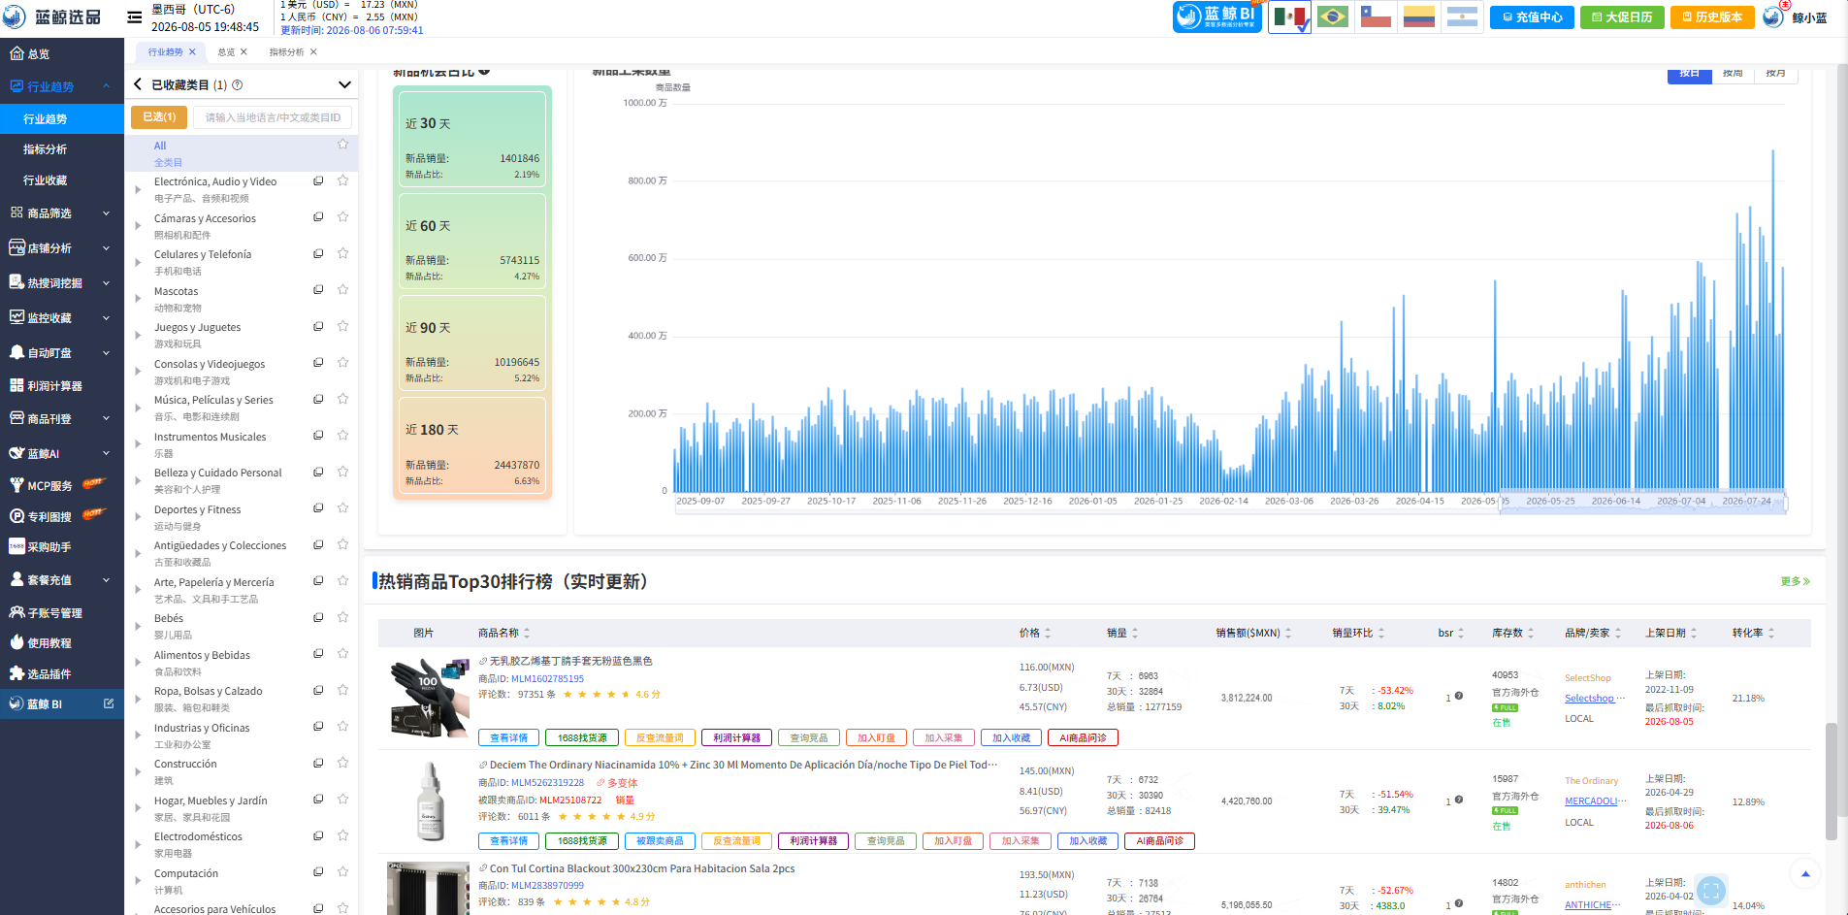Toggle the star for Celulares y Telefonía
Screen dimensions: 1848x915
click(x=342, y=253)
